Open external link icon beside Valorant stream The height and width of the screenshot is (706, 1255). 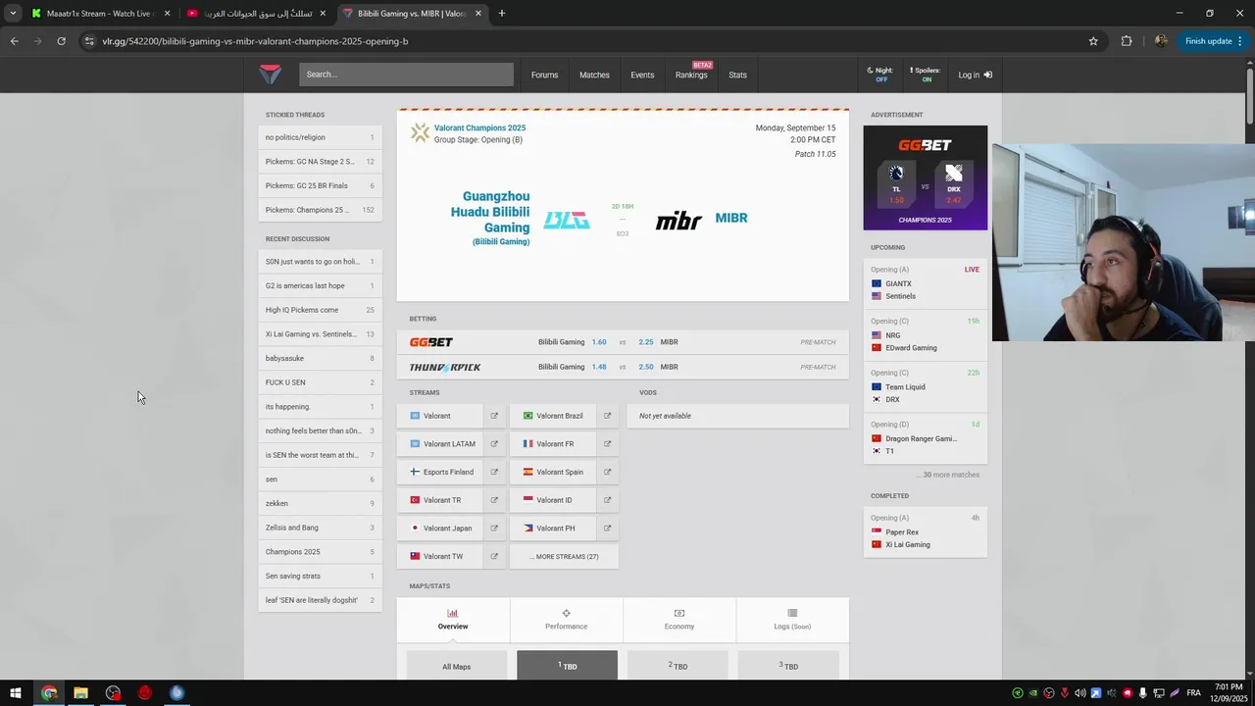point(494,416)
